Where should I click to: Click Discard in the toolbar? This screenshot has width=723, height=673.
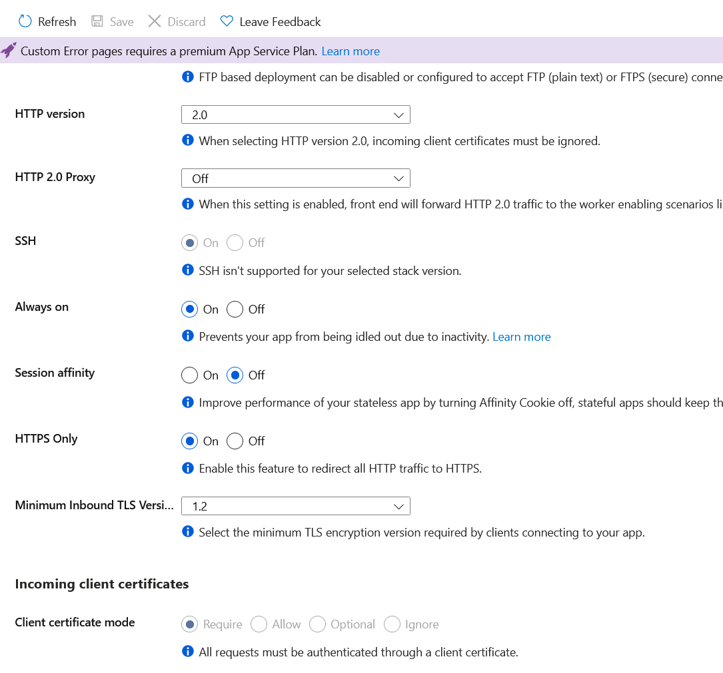tap(177, 22)
